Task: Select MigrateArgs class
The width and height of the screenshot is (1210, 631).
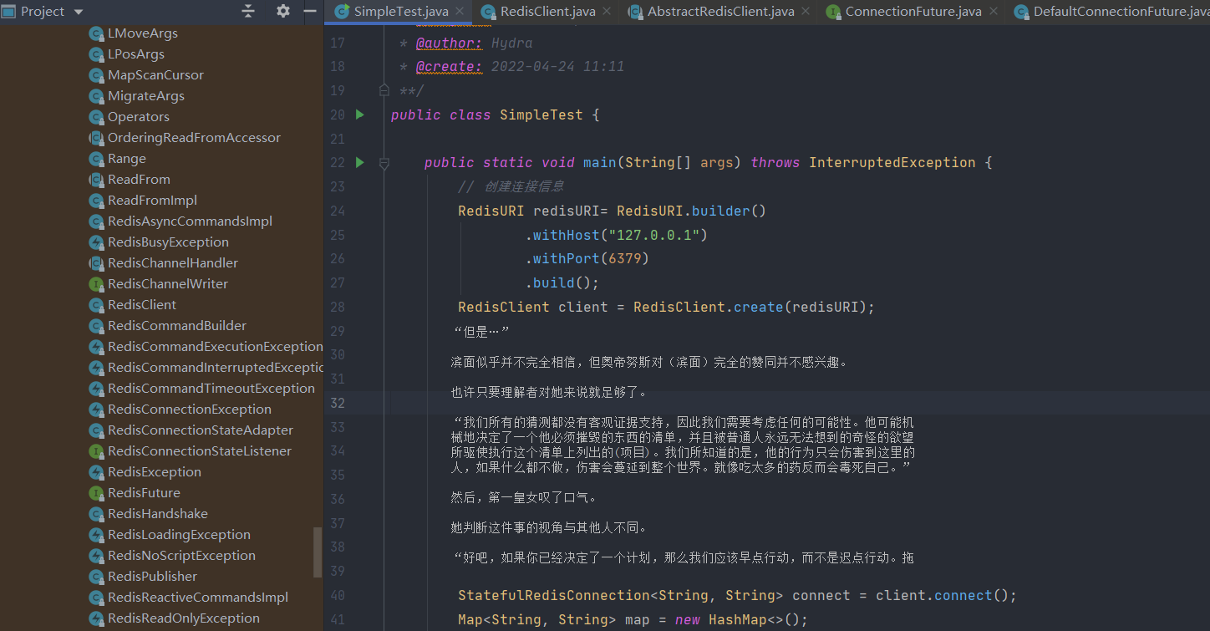Action: point(146,96)
